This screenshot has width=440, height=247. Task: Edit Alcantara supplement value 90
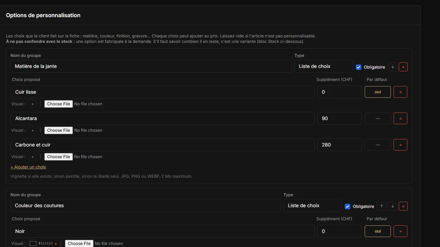click(339, 118)
